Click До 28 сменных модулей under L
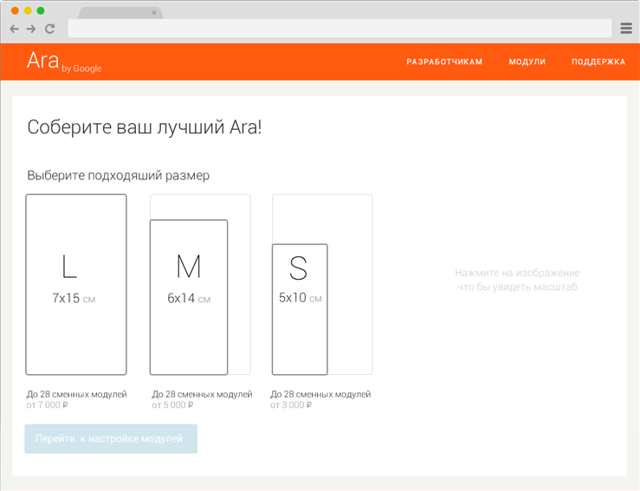 pos(77,394)
